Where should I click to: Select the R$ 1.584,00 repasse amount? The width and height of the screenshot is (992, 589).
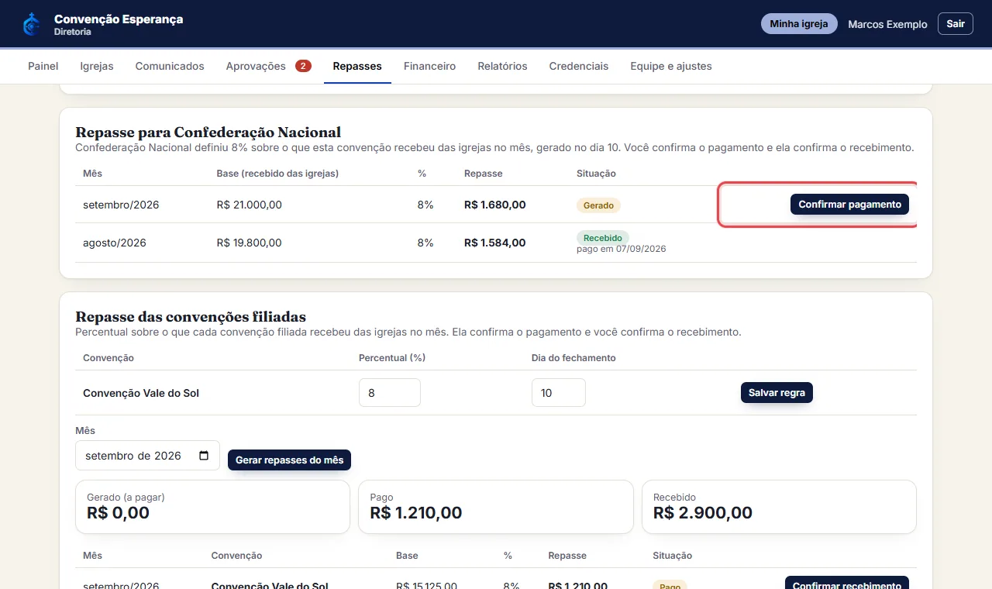(x=495, y=243)
